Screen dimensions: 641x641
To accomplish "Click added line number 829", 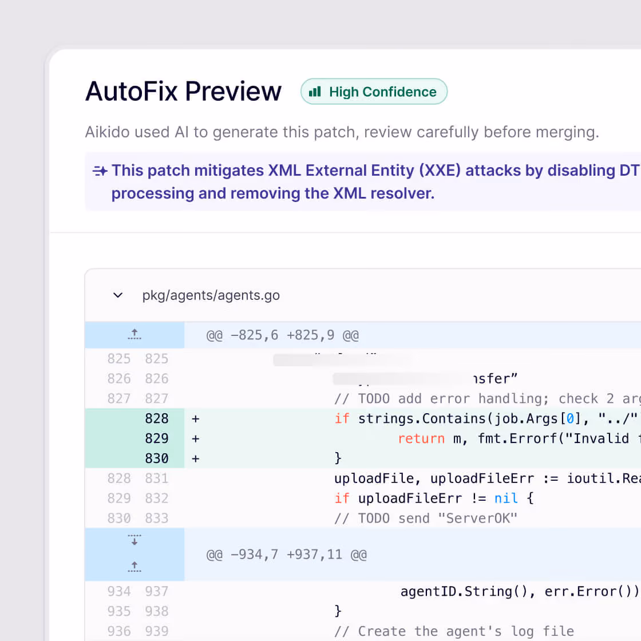I will click(x=157, y=438).
